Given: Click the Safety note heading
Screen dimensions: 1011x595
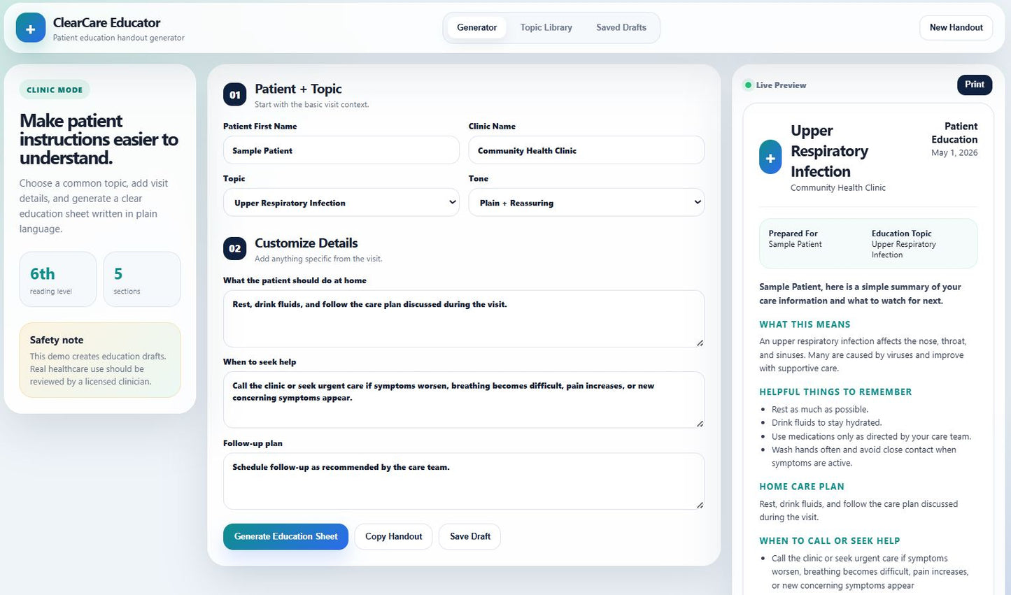Looking at the screenshot, I should 57,340.
